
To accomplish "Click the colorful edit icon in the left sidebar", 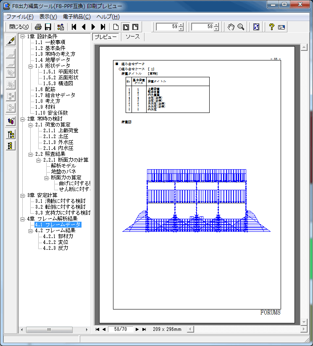I will [x=11, y=121].
